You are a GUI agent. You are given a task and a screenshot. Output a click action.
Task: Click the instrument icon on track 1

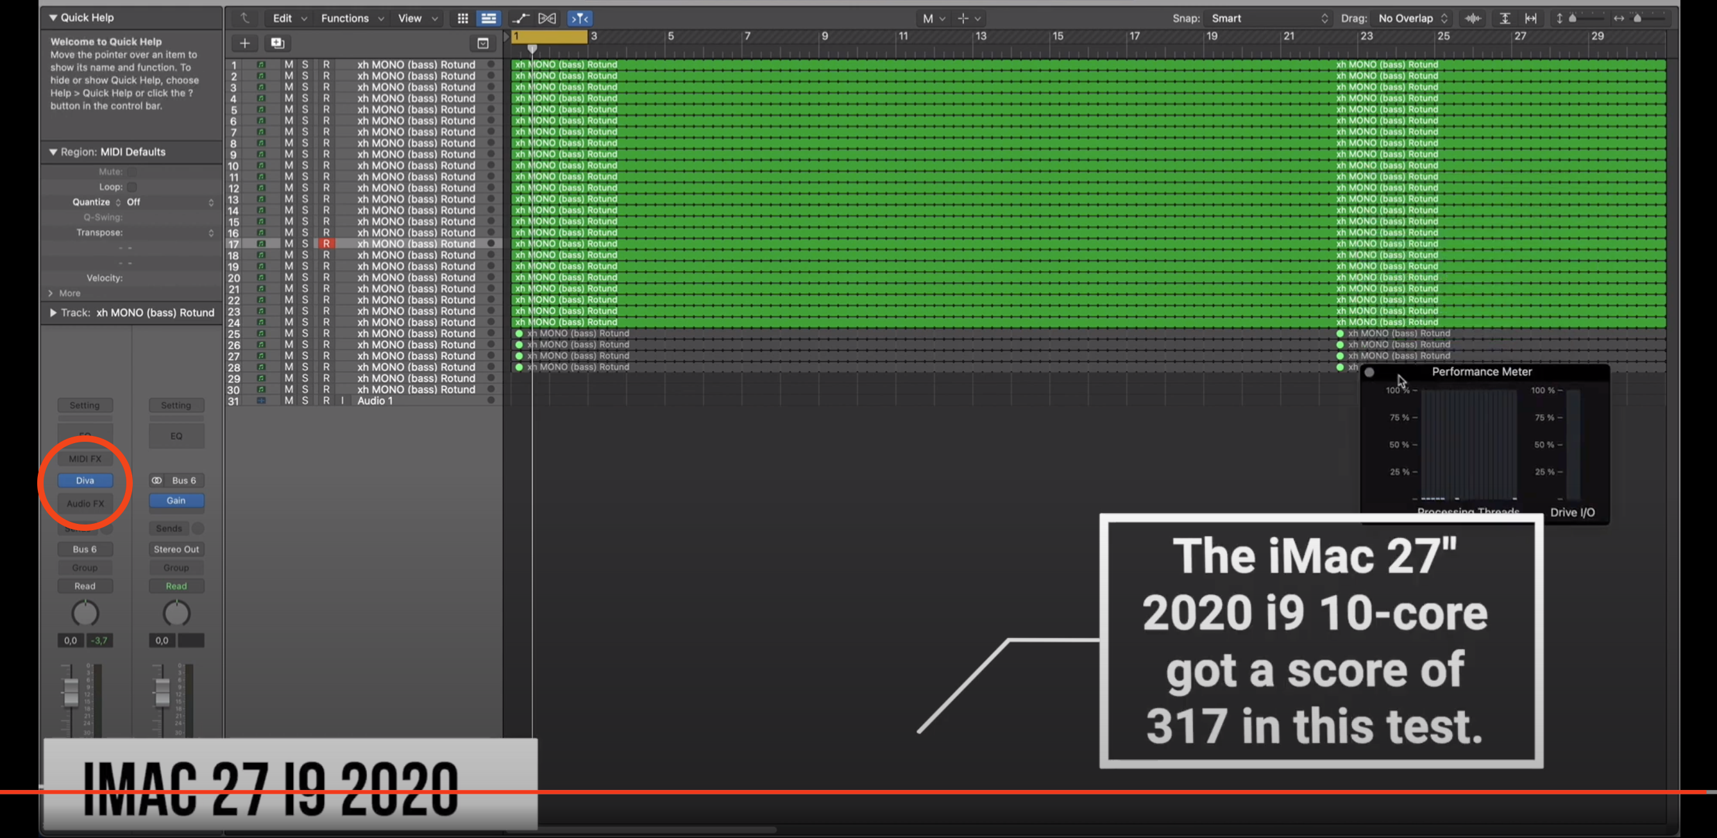(261, 65)
